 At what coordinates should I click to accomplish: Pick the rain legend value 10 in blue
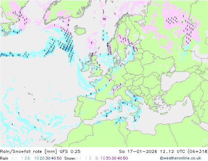[x=37, y=158]
